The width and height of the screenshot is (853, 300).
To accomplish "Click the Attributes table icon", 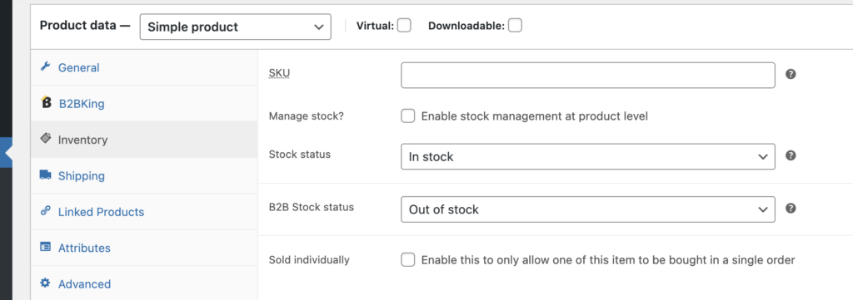I will pos(46,247).
